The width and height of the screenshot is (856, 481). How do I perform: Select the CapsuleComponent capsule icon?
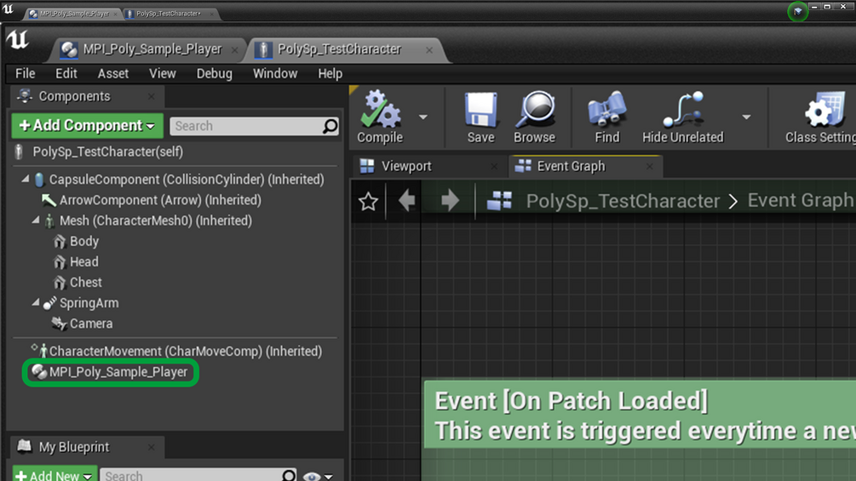[x=39, y=180]
